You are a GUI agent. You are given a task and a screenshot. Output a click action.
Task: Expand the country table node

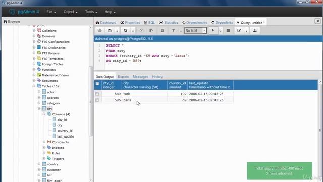[x=39, y=164]
